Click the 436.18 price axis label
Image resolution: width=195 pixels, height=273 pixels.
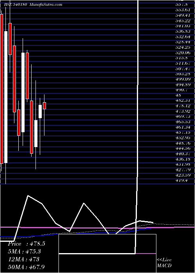pyautogui.click(x=183, y=159)
